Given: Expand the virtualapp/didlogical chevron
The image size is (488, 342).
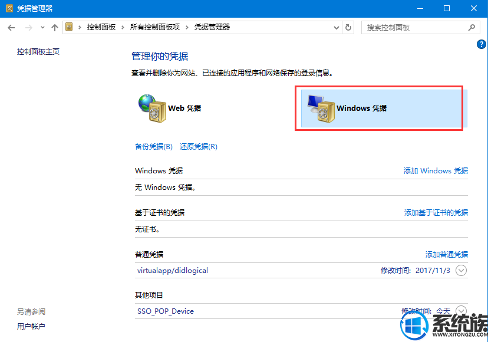Looking at the screenshot, I should point(461,271).
